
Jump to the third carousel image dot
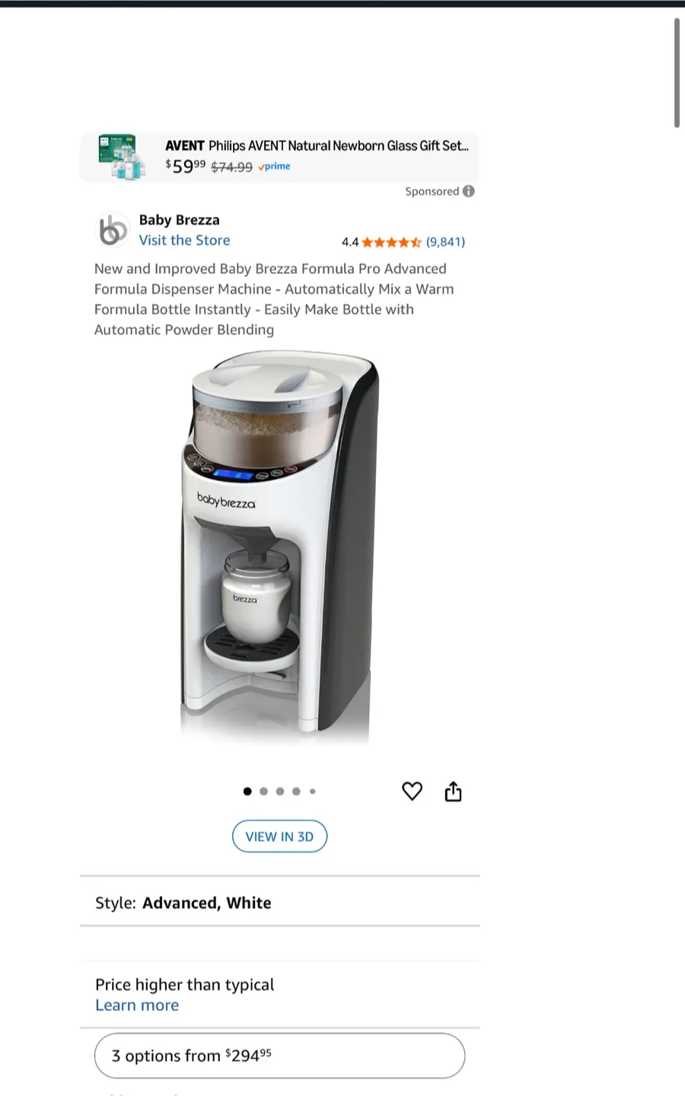click(280, 792)
